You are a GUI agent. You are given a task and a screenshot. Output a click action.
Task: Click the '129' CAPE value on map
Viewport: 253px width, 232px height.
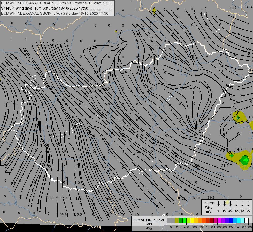tap(79, 198)
